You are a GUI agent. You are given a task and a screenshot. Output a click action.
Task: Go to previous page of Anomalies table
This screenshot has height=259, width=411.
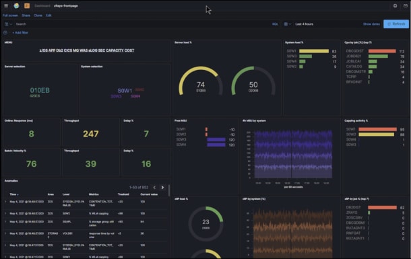(154, 187)
